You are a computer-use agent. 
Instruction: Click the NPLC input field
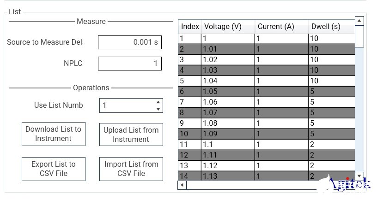[130, 64]
